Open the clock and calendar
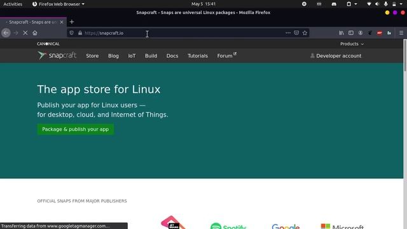The height and width of the screenshot is (229, 407). [x=203, y=4]
